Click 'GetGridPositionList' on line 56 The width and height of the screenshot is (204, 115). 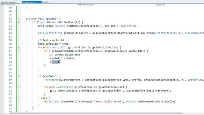[x=135, y=33]
